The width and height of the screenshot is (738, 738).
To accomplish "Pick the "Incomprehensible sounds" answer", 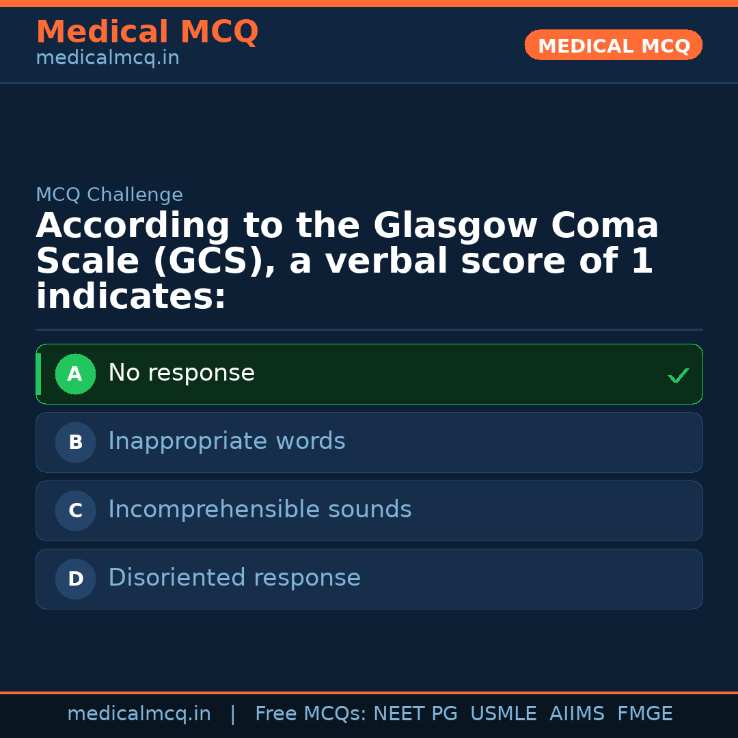I will click(x=260, y=510).
